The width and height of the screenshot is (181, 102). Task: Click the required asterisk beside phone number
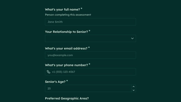click(89, 64)
